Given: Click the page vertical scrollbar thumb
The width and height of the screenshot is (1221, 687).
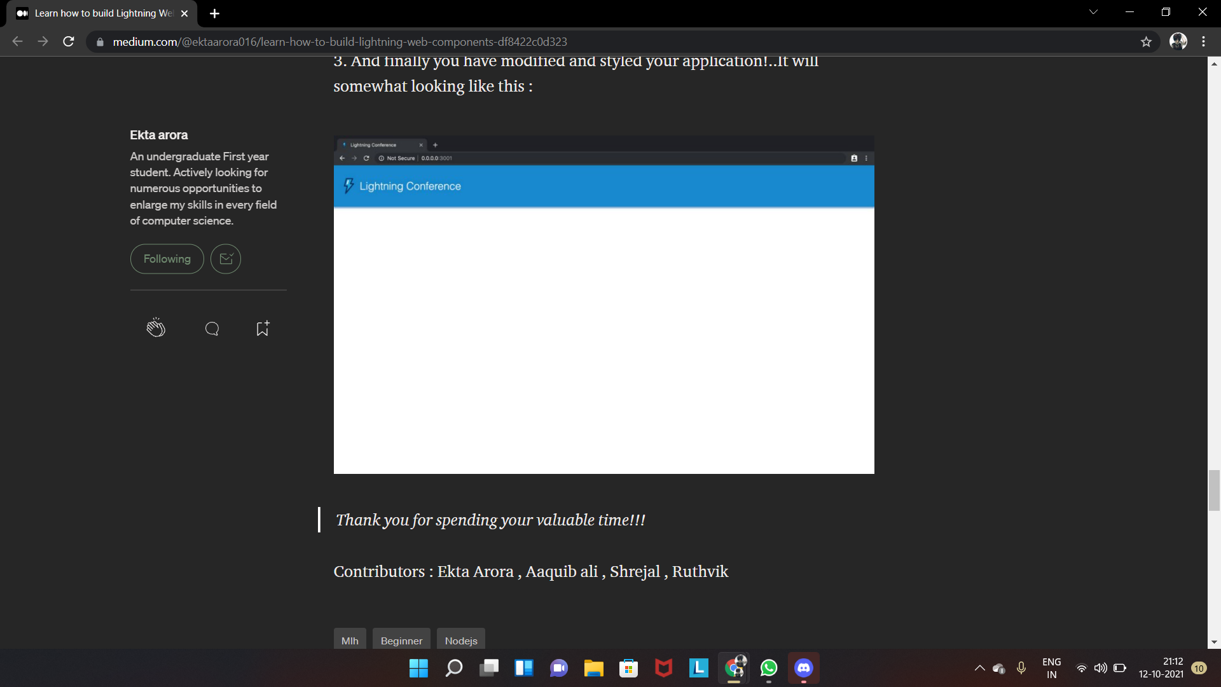Looking at the screenshot, I should pyautogui.click(x=1214, y=490).
